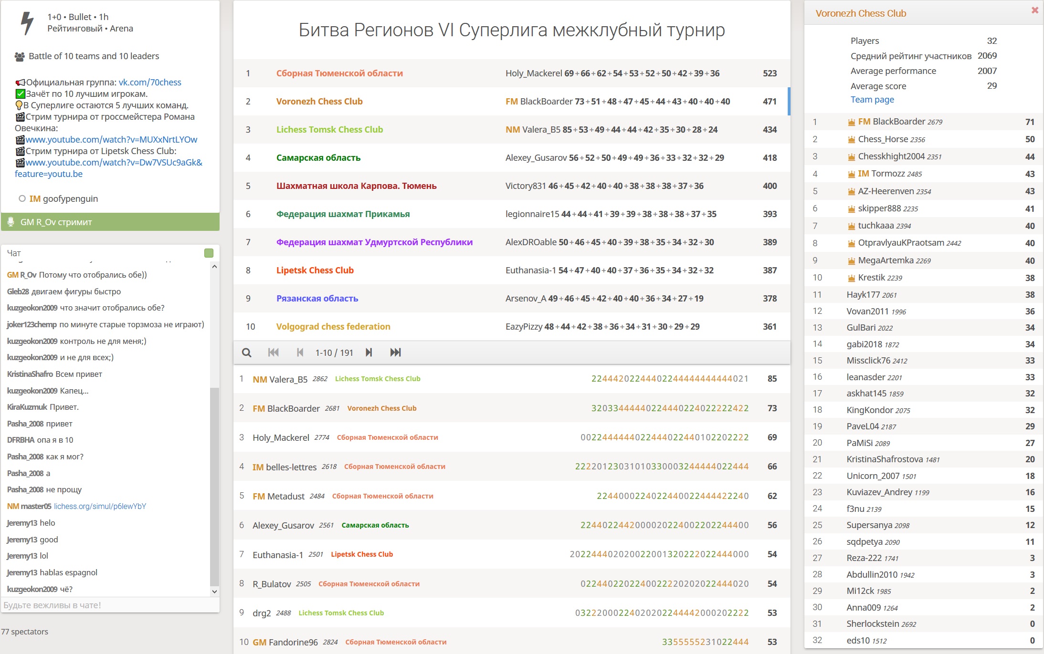The image size is (1044, 654).
Task: Click the search magnifier icon in standings pager
Action: tap(246, 353)
